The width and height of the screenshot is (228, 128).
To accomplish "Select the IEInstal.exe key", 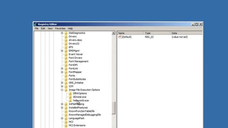I will [79, 97].
